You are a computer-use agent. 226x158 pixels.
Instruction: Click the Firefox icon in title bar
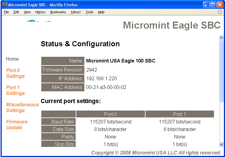pos(5,5)
